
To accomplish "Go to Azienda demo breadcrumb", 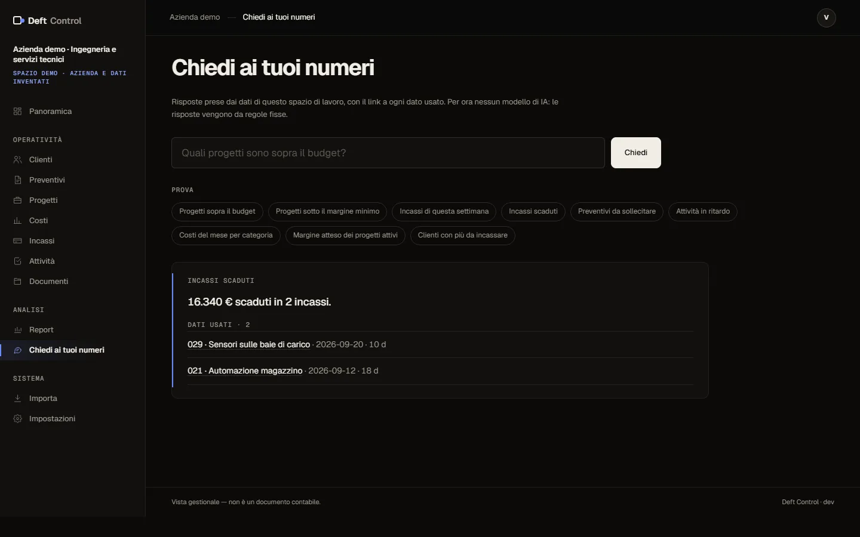I will (195, 17).
